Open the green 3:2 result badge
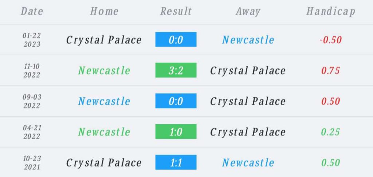 pos(176,70)
